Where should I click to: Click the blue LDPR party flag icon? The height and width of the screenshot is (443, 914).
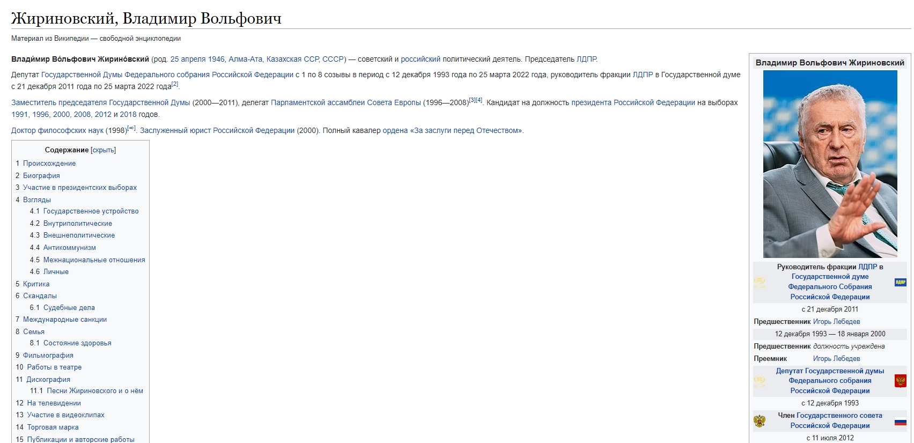pyautogui.click(x=900, y=282)
